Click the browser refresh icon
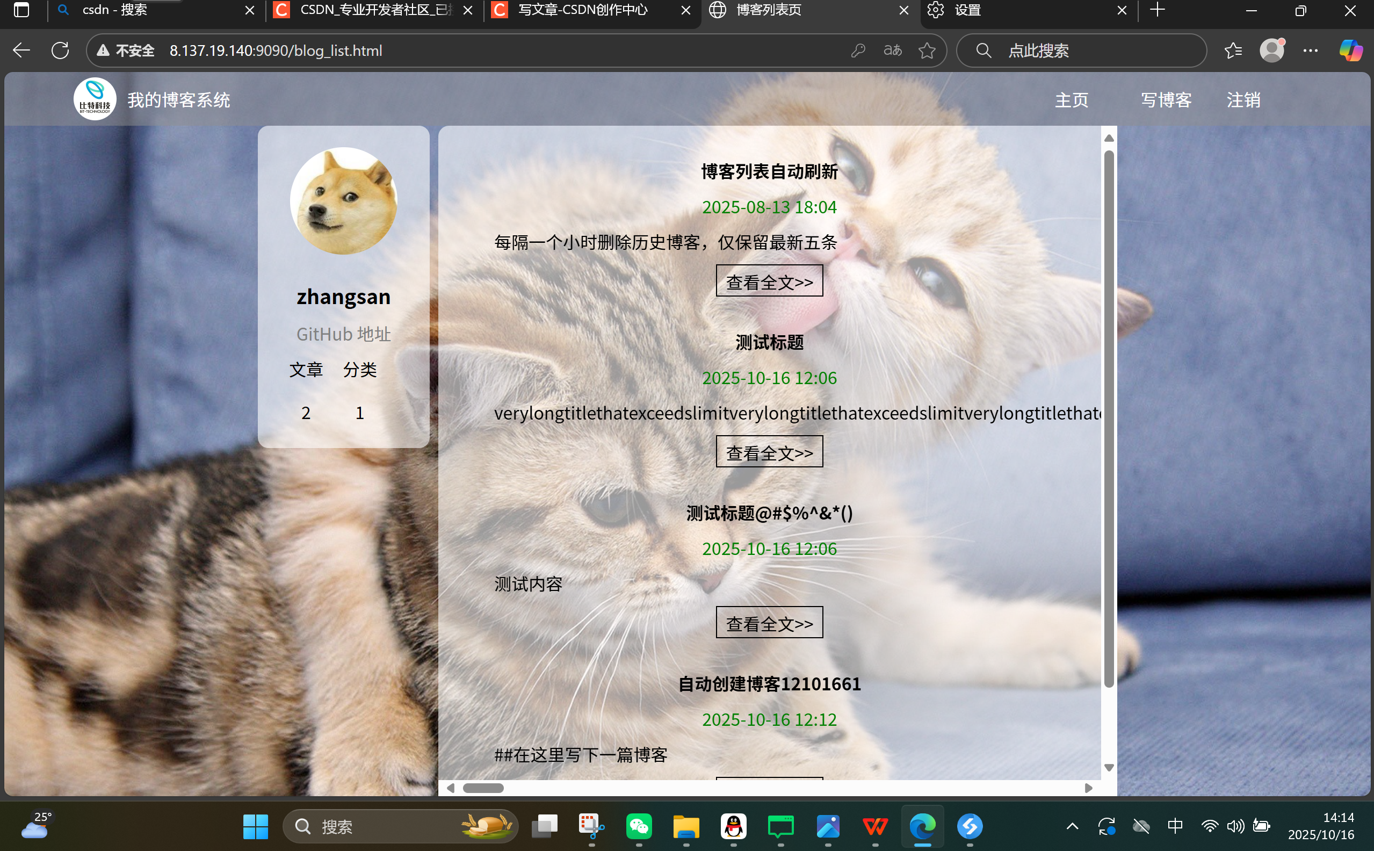This screenshot has height=851, width=1374. (60, 51)
